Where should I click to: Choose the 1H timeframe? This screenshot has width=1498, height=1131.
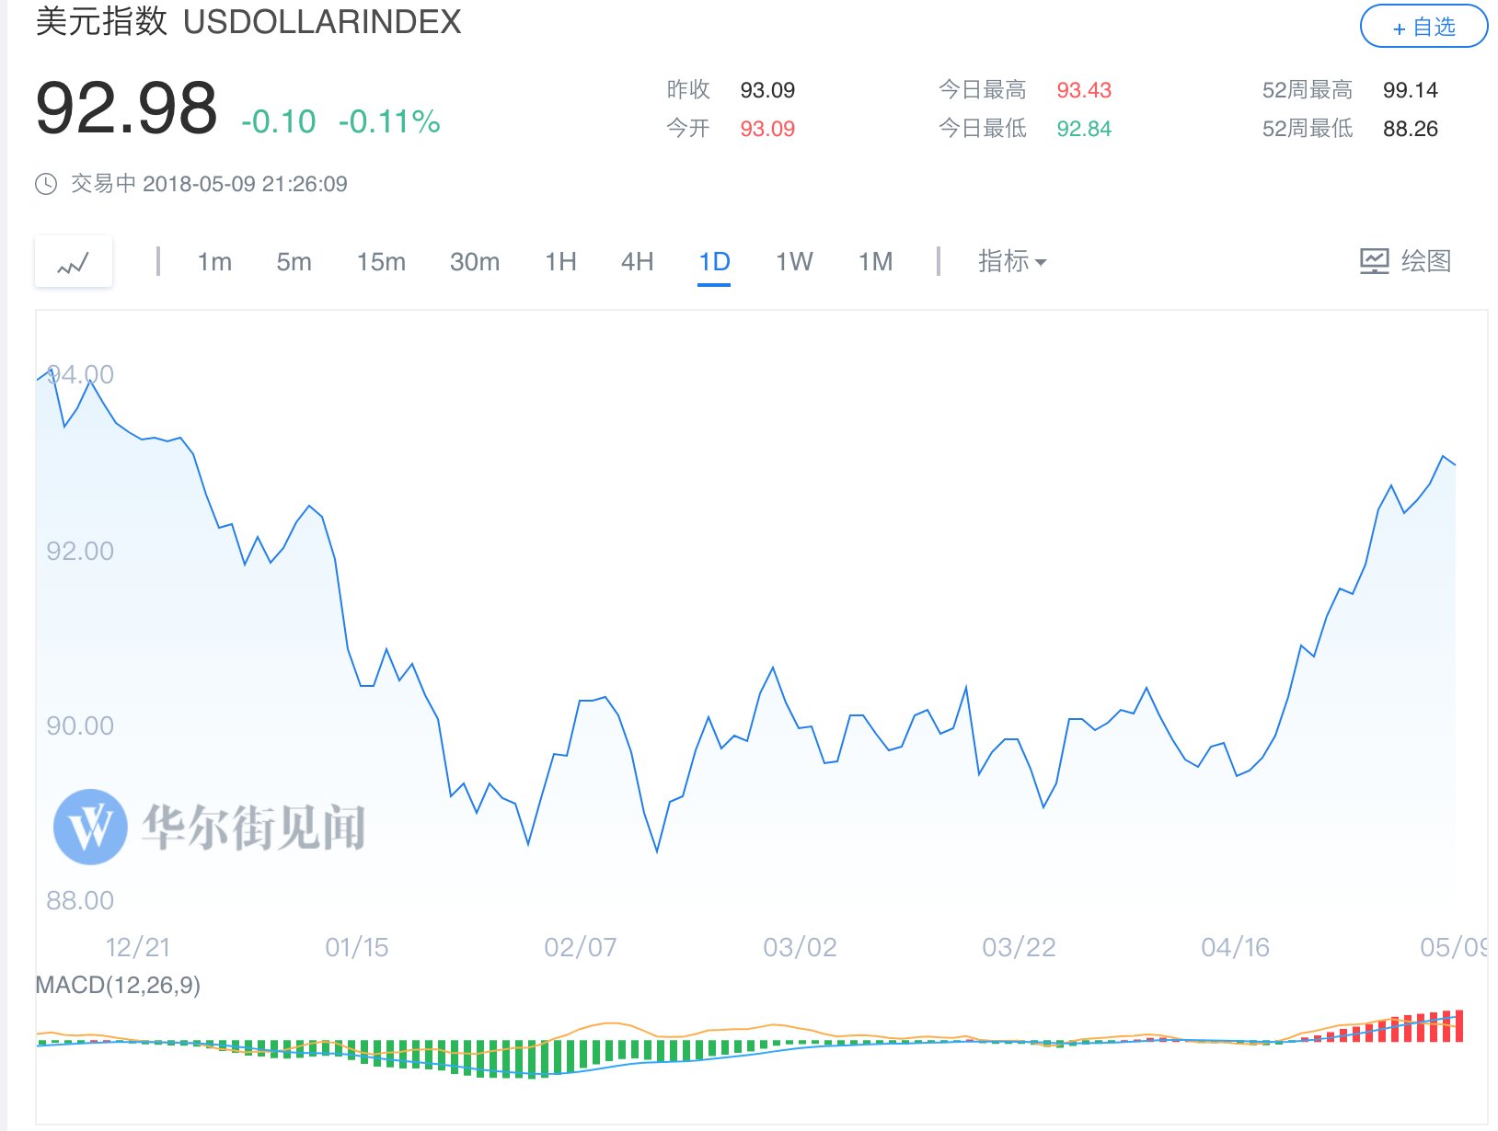click(560, 262)
